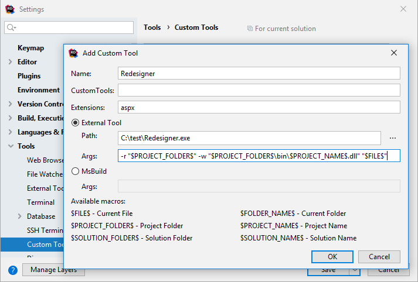Screen dimensions: 418x282
Task: Click the disabled MsBuild Args field
Action: coord(259,186)
